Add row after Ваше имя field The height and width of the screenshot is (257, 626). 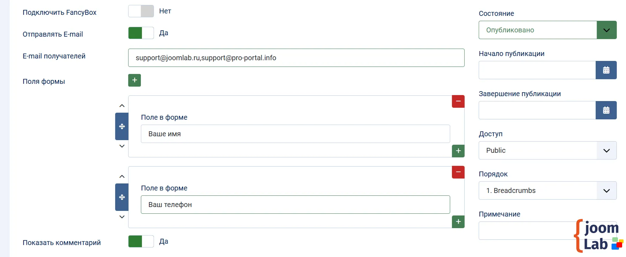point(458,151)
